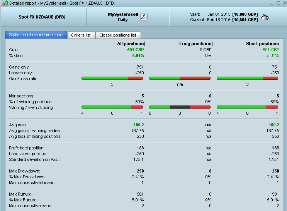Click the % of winning positions label
This screenshot has width=287, height=211.
31,102
